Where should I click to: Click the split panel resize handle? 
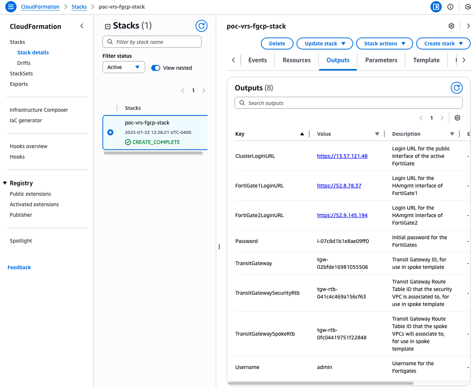click(219, 247)
